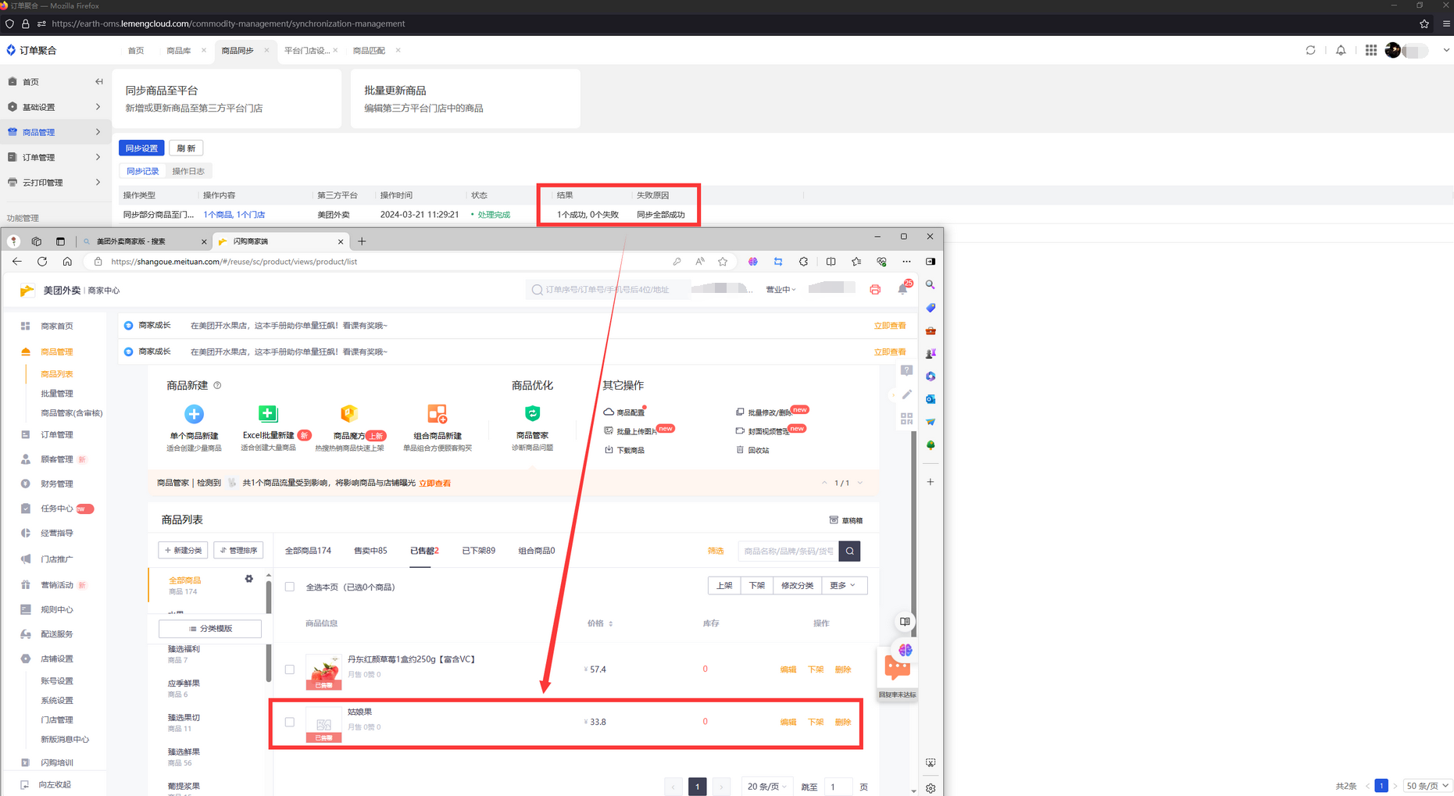Check the 全选本页 checkbox
This screenshot has width=1454, height=796.
pos(290,587)
